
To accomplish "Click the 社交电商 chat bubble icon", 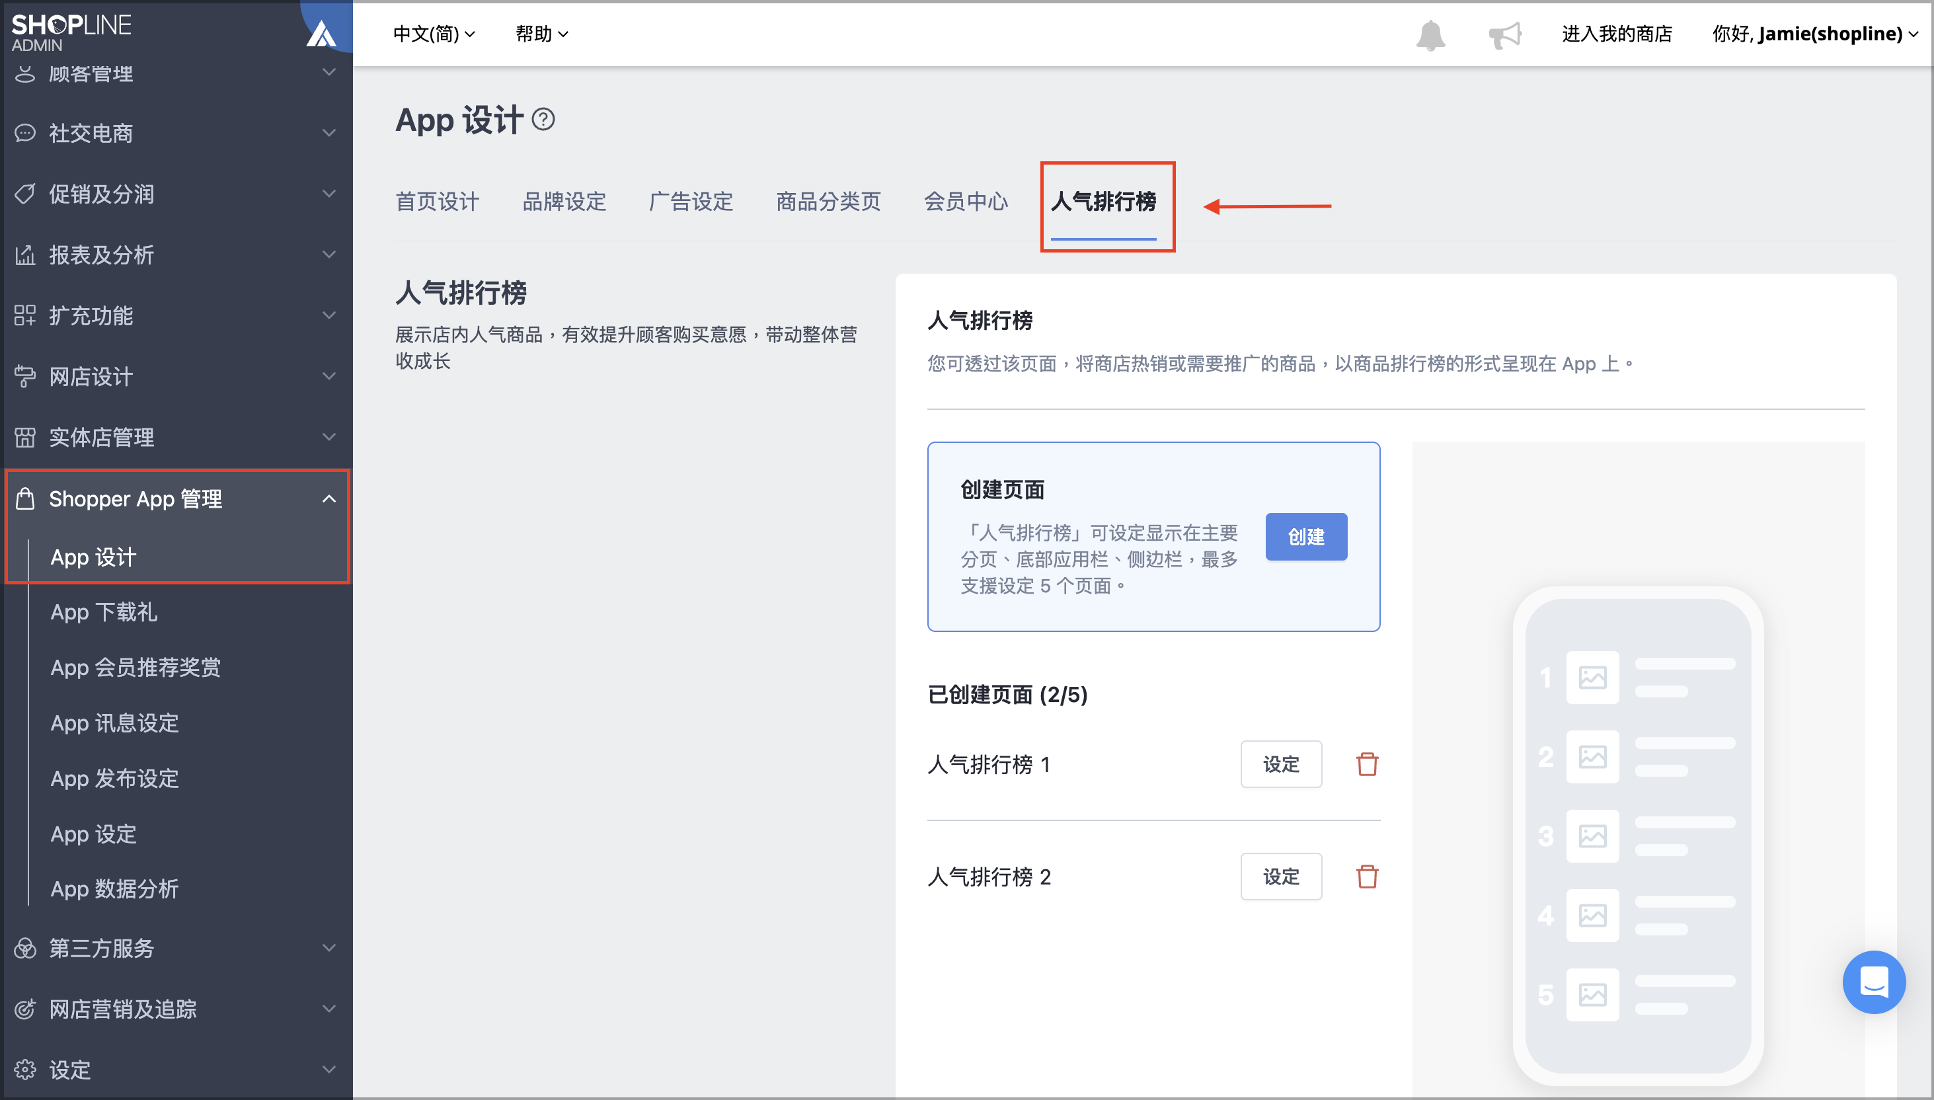I will tap(25, 134).
